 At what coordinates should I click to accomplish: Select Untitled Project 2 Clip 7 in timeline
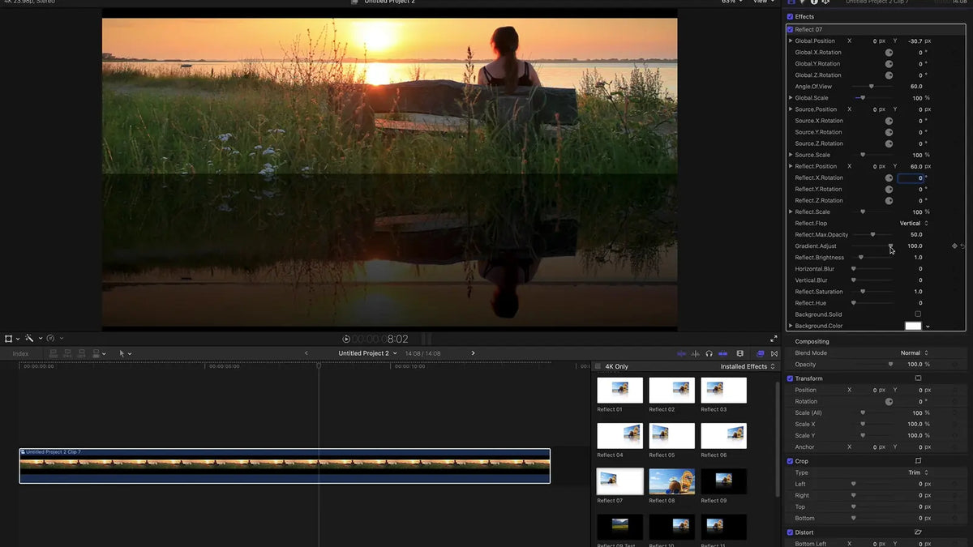point(285,466)
